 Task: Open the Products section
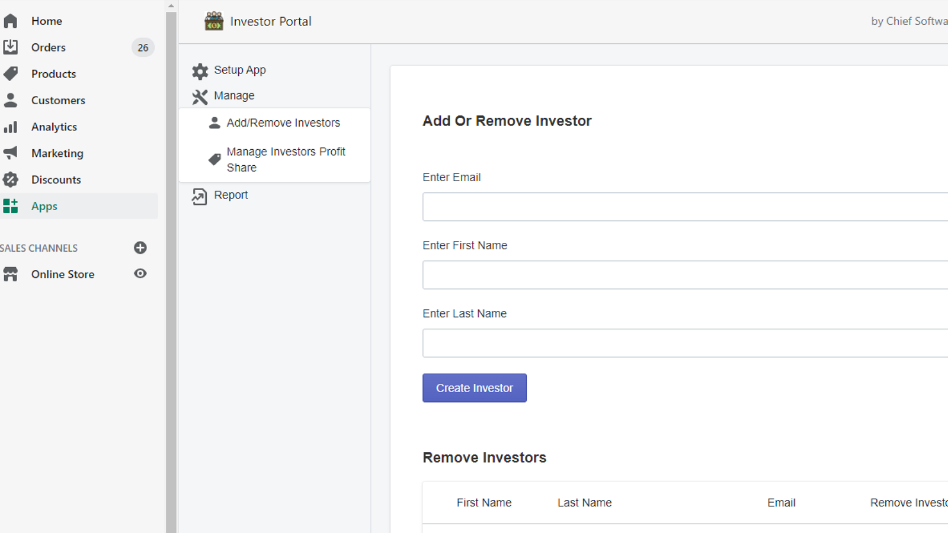(x=53, y=73)
